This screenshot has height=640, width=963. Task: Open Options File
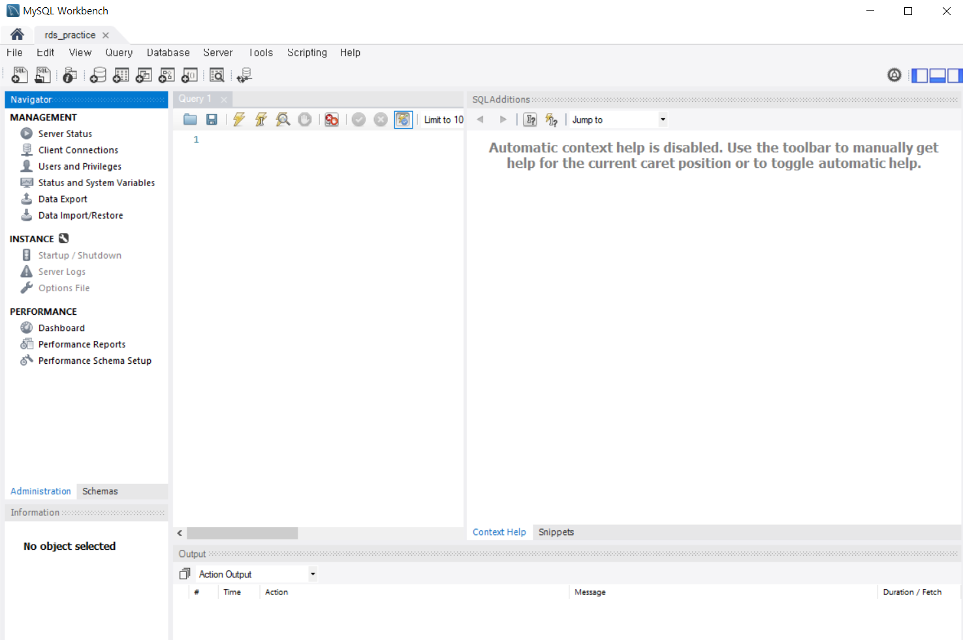tap(64, 288)
